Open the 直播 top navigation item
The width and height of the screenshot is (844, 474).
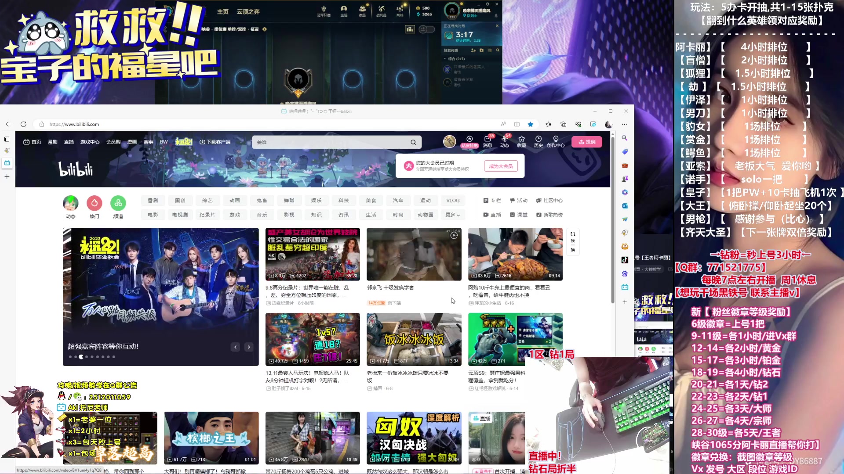[69, 142]
